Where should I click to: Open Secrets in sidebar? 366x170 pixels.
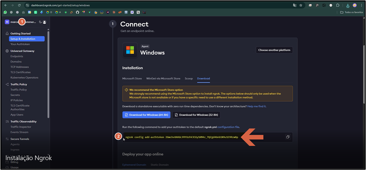coord(15,95)
